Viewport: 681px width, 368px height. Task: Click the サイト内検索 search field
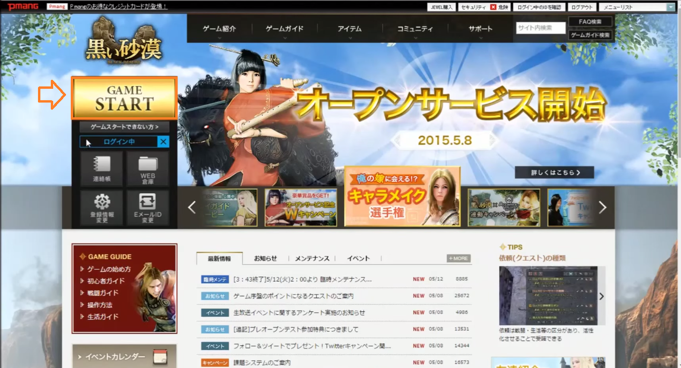pos(540,28)
